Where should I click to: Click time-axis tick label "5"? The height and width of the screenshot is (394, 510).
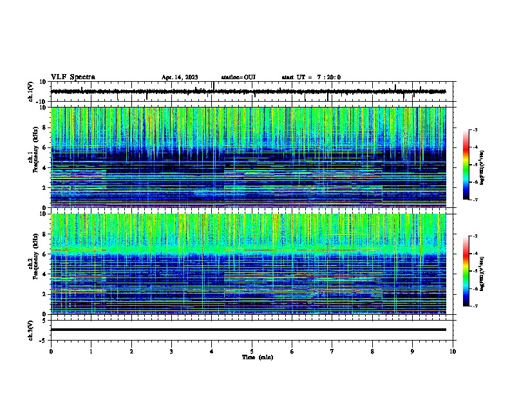(x=252, y=352)
